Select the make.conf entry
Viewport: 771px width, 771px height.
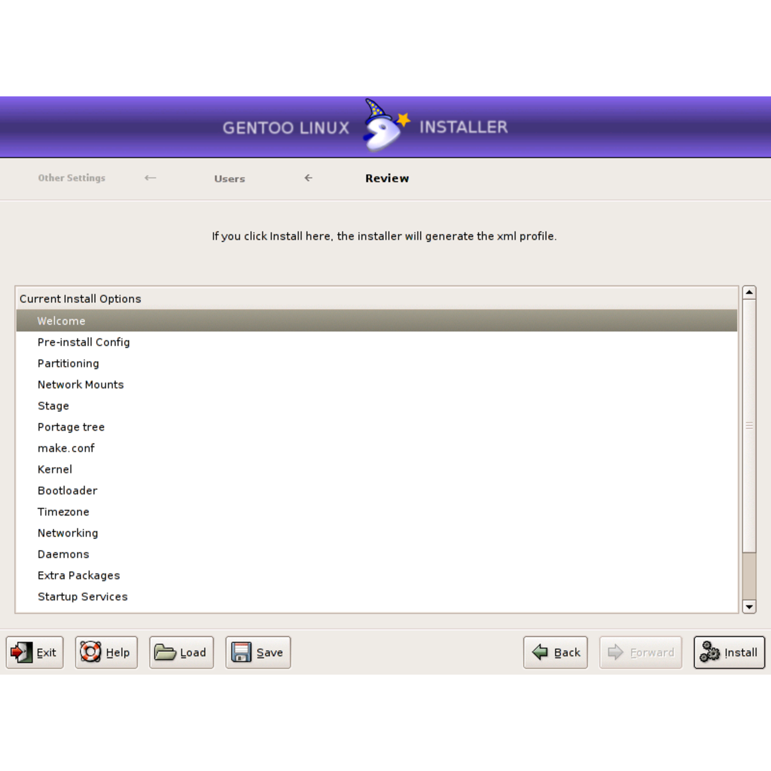(x=66, y=448)
